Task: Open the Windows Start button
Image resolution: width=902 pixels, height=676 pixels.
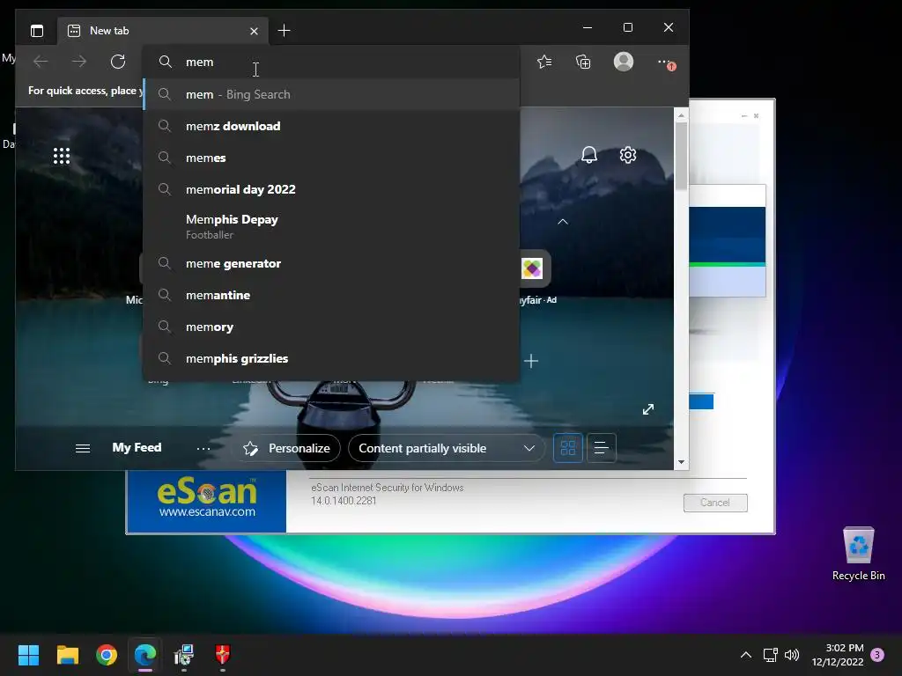Action: (x=28, y=655)
